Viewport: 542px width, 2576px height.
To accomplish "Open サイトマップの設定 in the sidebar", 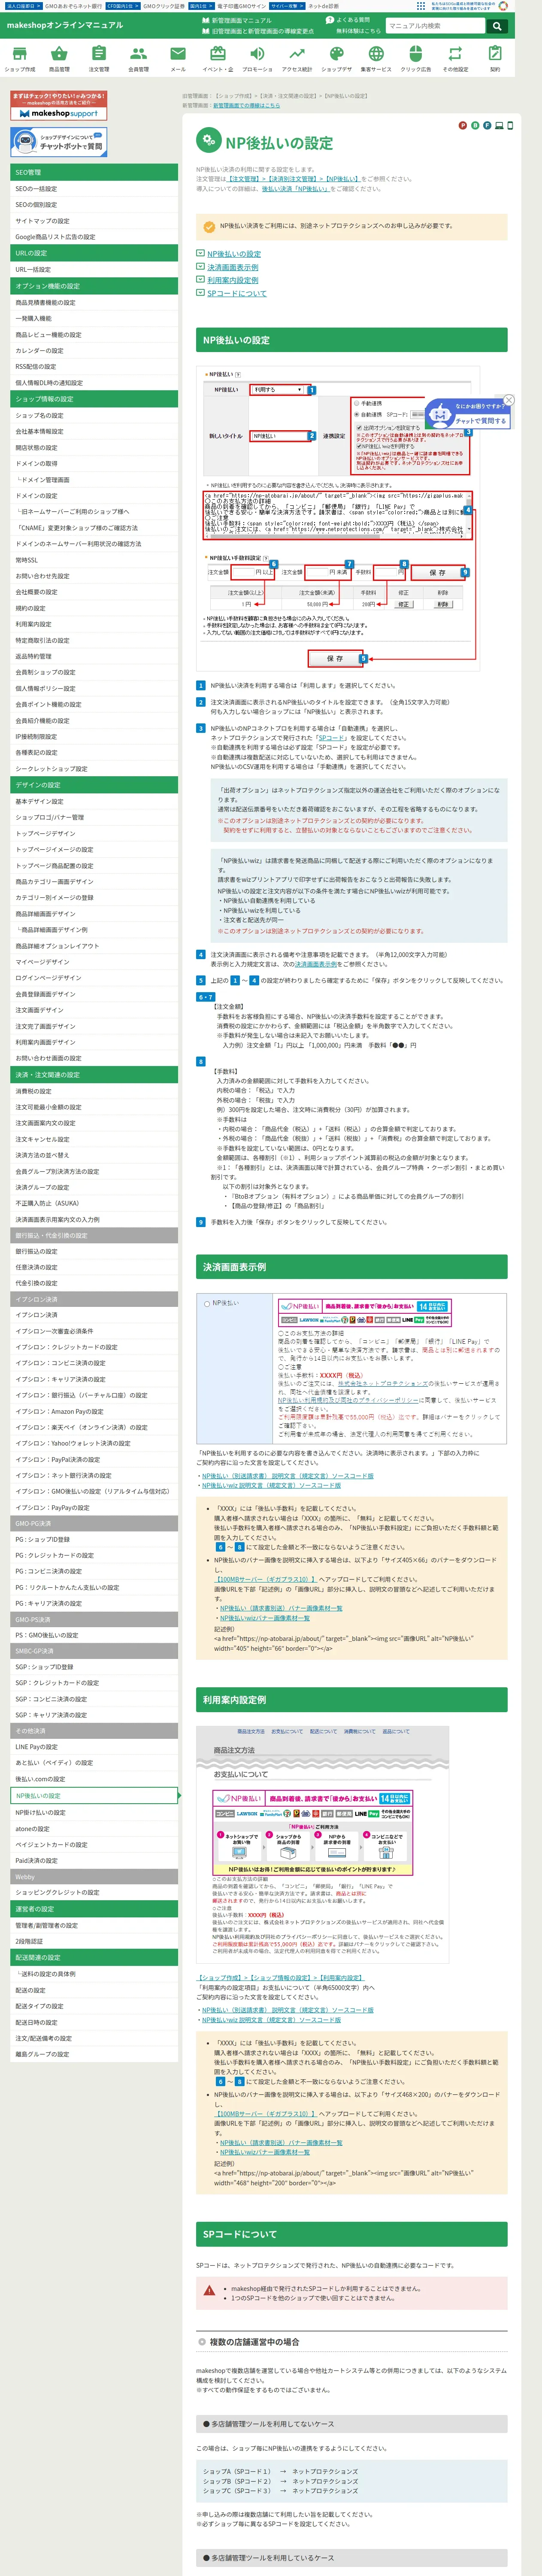I will click(94, 221).
